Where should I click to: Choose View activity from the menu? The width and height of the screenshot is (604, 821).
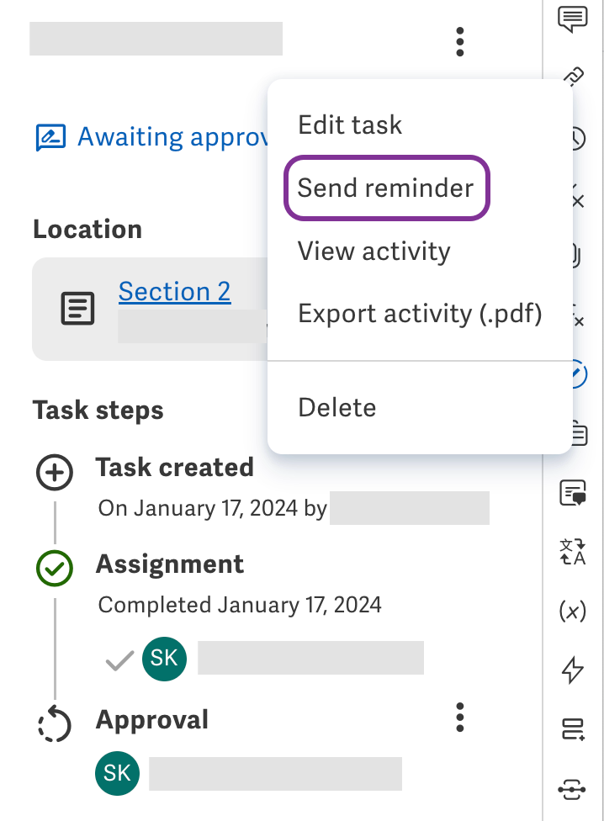[374, 251]
